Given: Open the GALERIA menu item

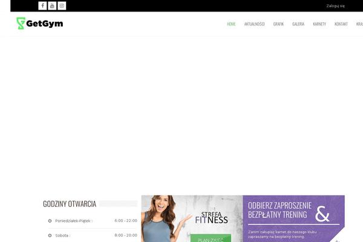Looking at the screenshot, I should click(298, 24).
